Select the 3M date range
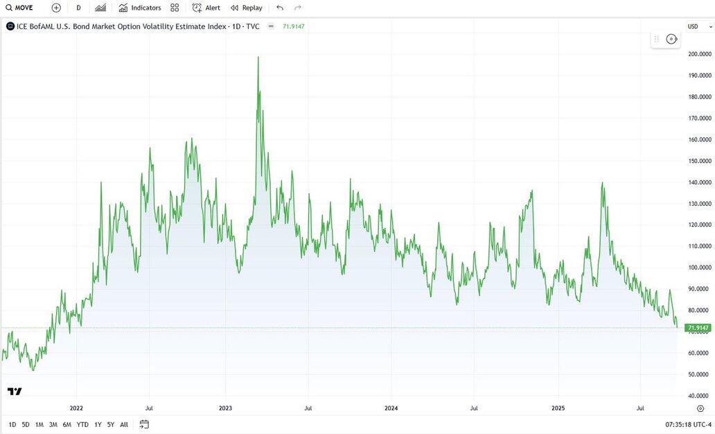This screenshot has height=434, width=715. tap(53, 424)
